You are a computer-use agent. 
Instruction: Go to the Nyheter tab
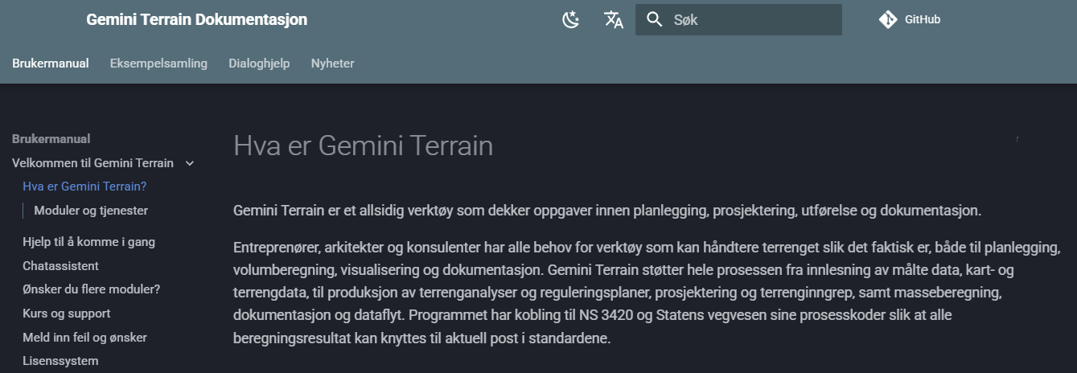pyautogui.click(x=332, y=64)
